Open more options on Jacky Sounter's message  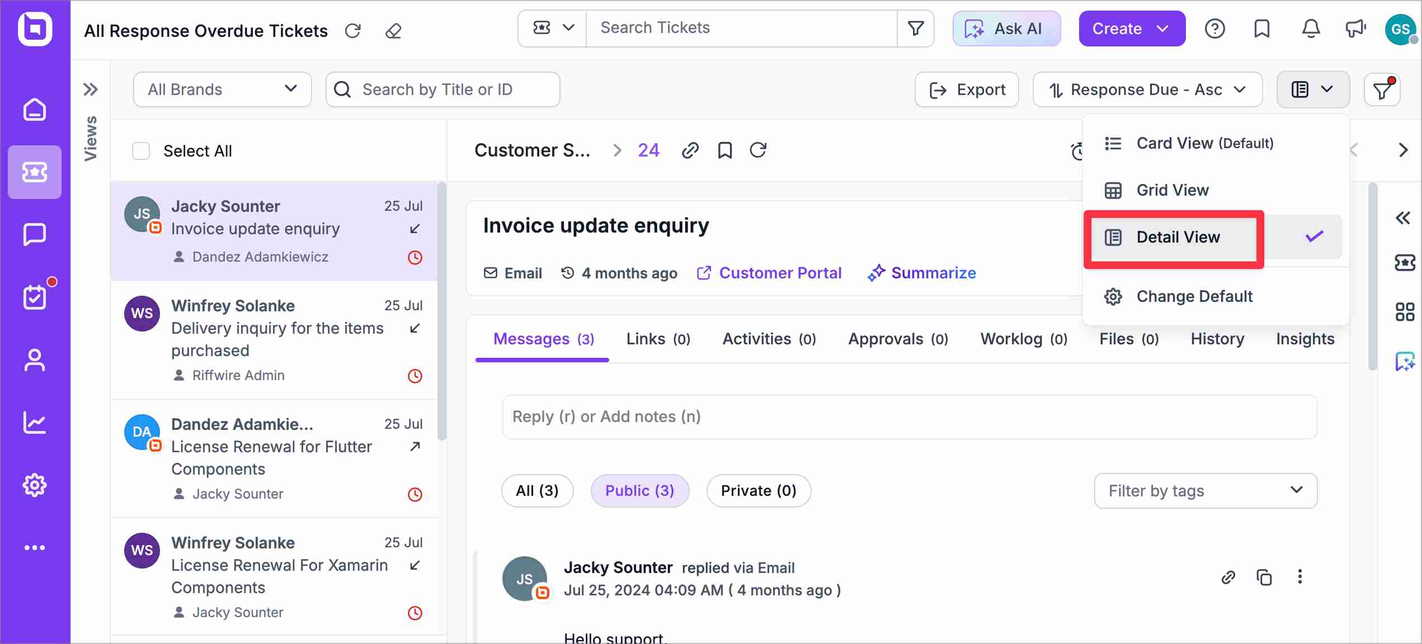tap(1300, 577)
